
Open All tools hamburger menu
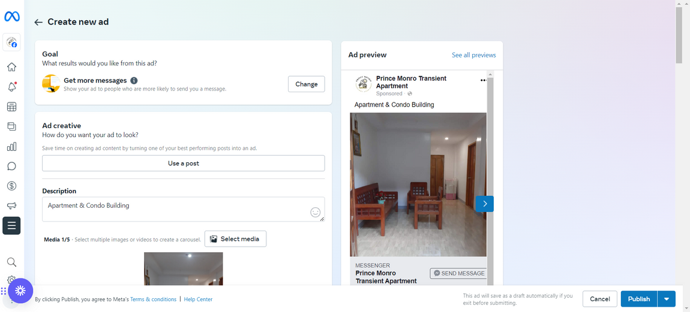click(11, 225)
